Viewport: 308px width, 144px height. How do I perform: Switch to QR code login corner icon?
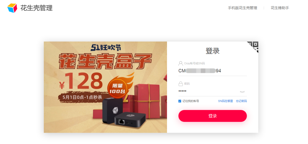pyautogui.click(x=253, y=47)
